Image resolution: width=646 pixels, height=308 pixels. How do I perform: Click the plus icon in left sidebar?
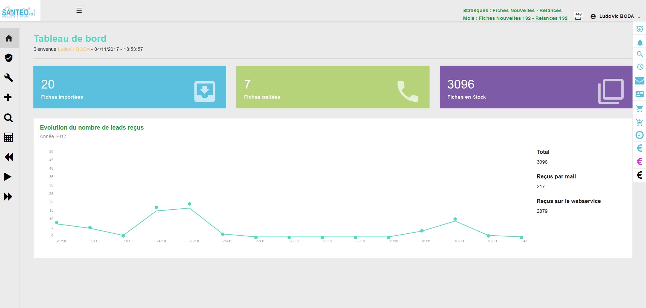pyautogui.click(x=8, y=98)
